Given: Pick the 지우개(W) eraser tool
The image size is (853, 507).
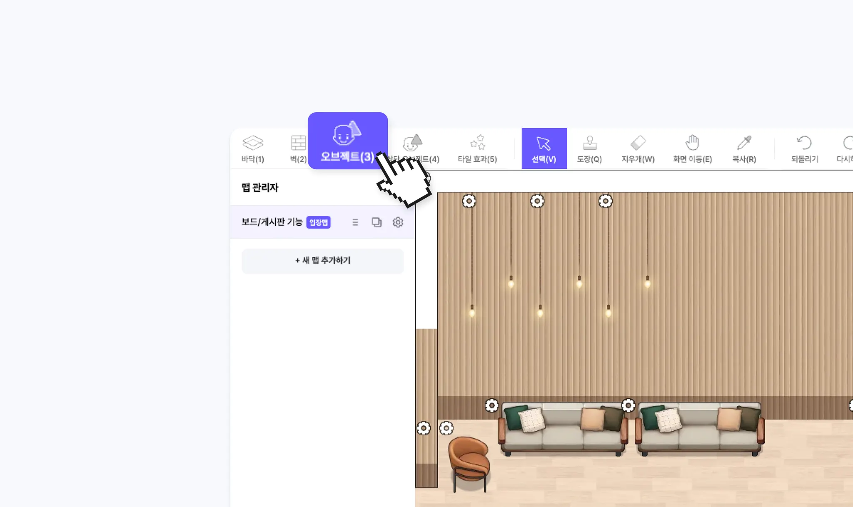Looking at the screenshot, I should [x=638, y=149].
